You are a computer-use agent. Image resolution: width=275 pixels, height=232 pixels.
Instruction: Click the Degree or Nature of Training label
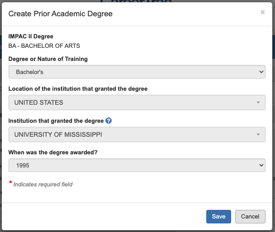48,59
